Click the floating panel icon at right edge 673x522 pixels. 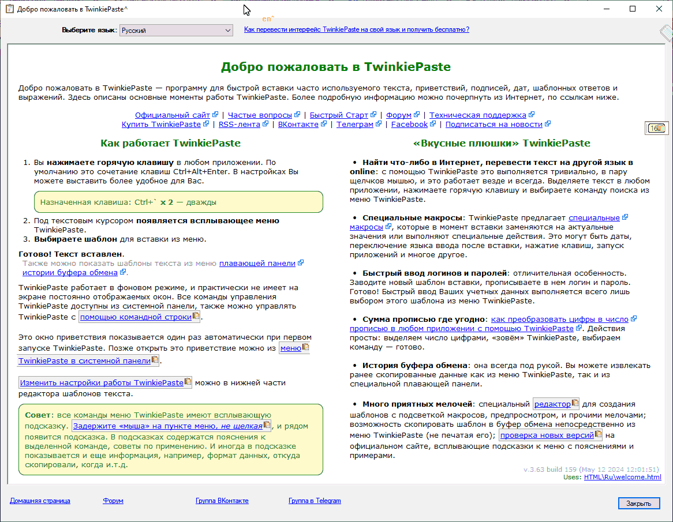point(656,128)
